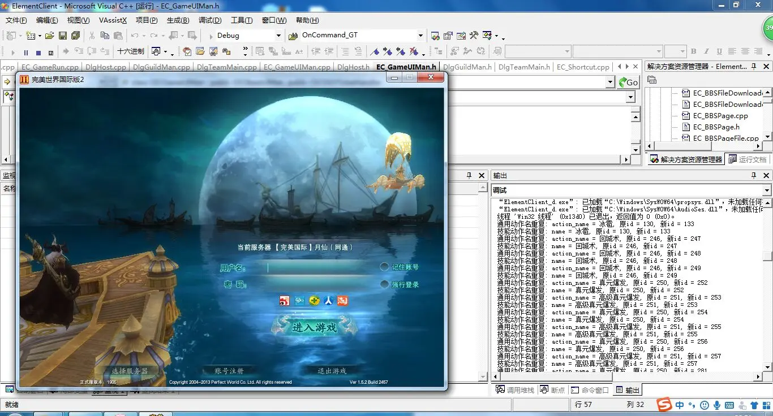Click the 账号注册 account registration button
The height and width of the screenshot is (416, 773).
(229, 371)
